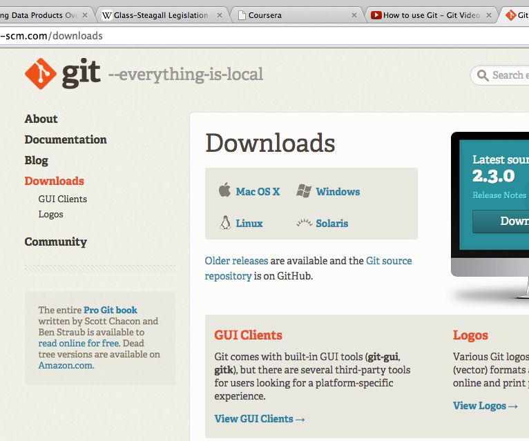Click the Apple logo beside Mac OS X
Image resolution: width=529 pixels, height=441 pixels.
click(224, 190)
